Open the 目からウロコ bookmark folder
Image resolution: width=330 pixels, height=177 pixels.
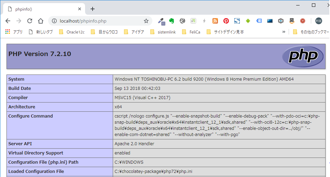[104, 32]
